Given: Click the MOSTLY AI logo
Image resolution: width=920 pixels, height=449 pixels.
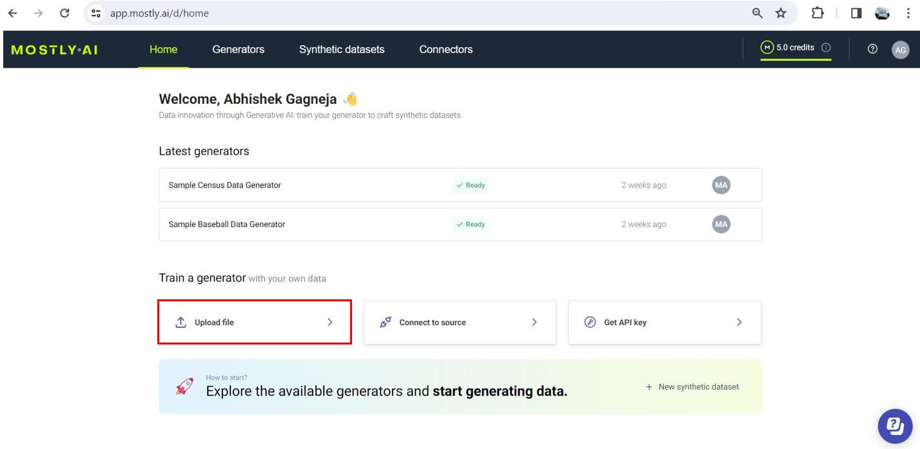Looking at the screenshot, I should point(55,50).
